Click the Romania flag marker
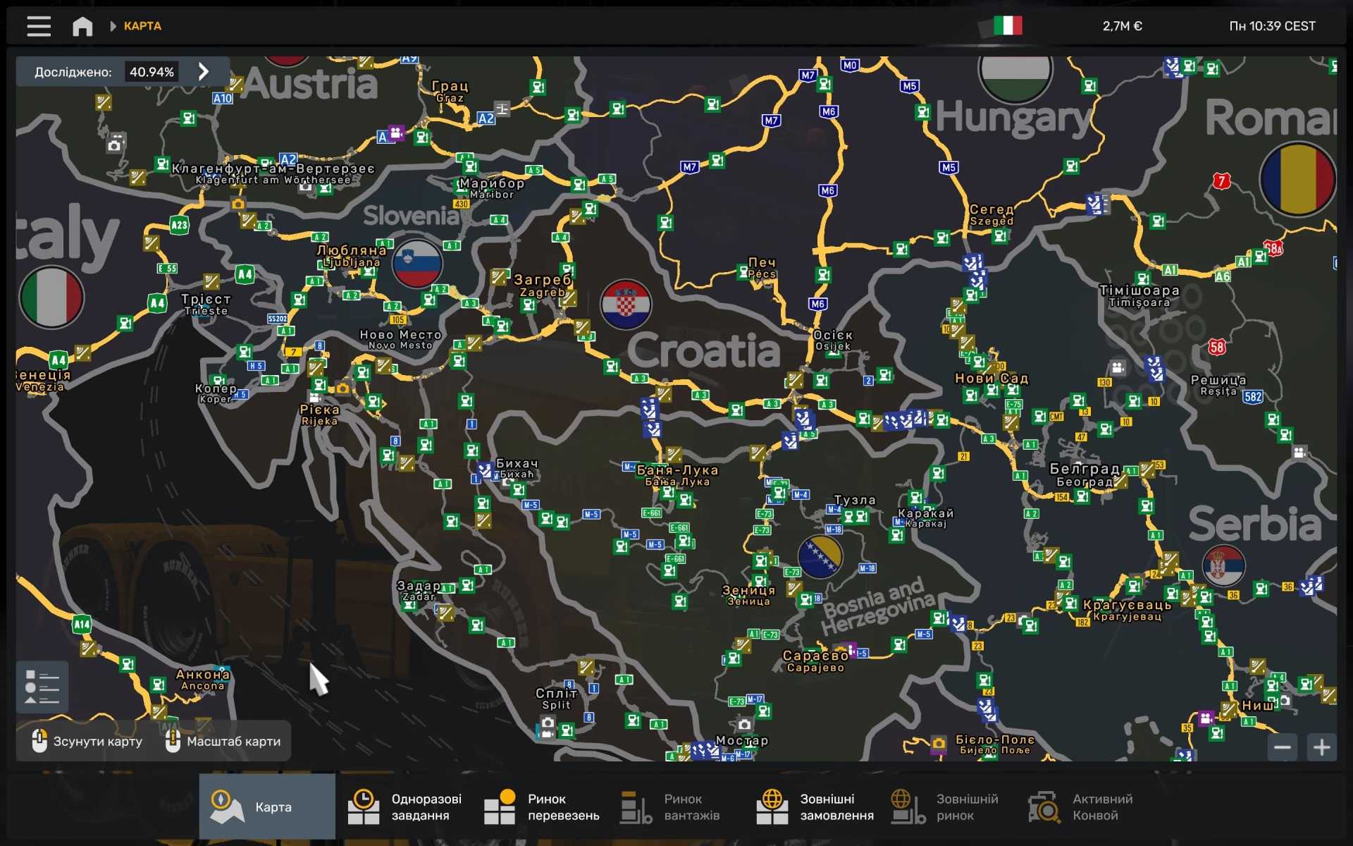Viewport: 1353px width, 846px height. [x=1297, y=180]
